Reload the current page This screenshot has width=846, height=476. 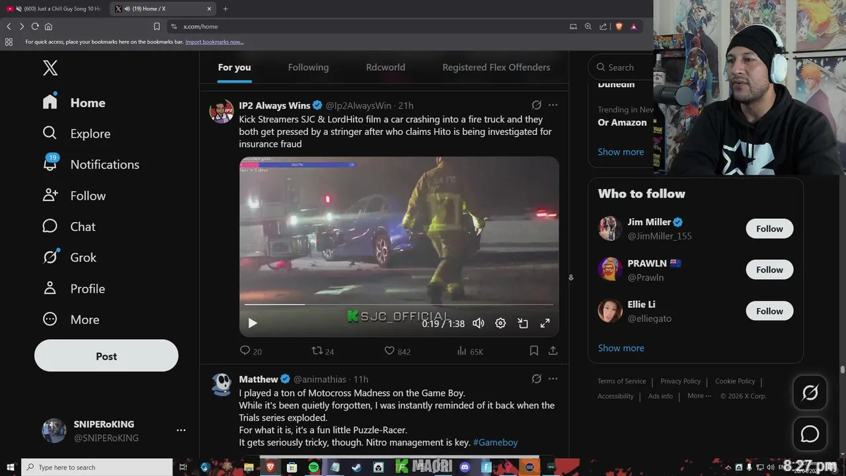(x=35, y=26)
